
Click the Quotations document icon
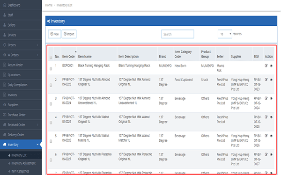click(x=5, y=75)
